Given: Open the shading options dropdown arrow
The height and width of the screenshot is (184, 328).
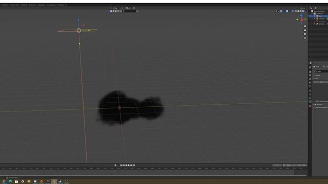Looking at the screenshot, I should pyautogui.click(x=305, y=11).
